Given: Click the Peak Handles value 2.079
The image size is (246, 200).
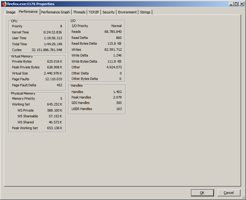Looking at the screenshot, I should click(117, 97).
